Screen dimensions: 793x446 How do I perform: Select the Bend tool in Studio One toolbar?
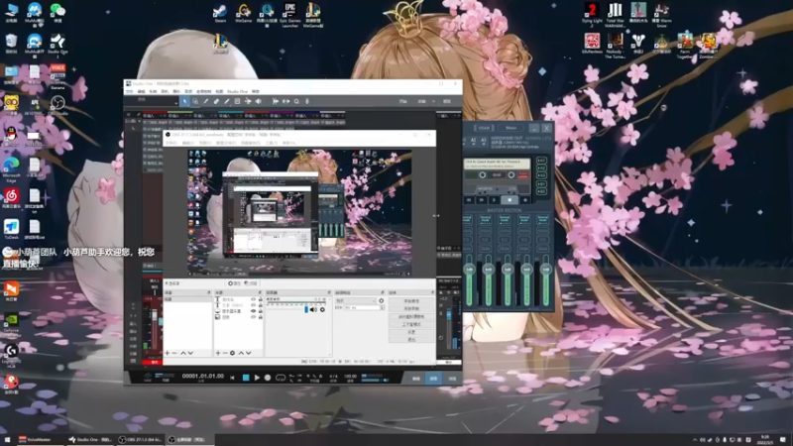(248, 102)
